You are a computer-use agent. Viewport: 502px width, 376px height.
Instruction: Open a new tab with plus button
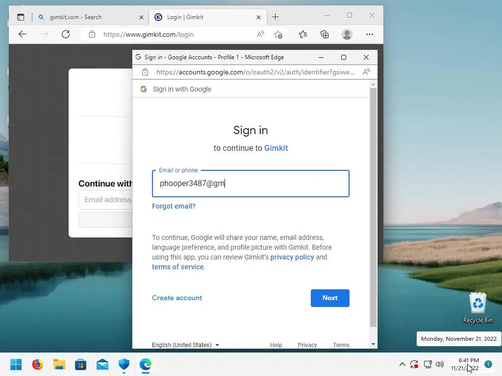pos(276,17)
